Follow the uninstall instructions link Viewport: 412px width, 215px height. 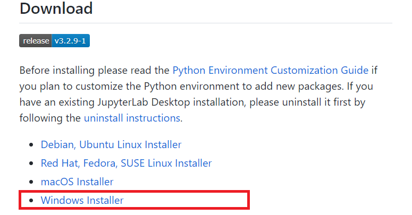coord(132,118)
